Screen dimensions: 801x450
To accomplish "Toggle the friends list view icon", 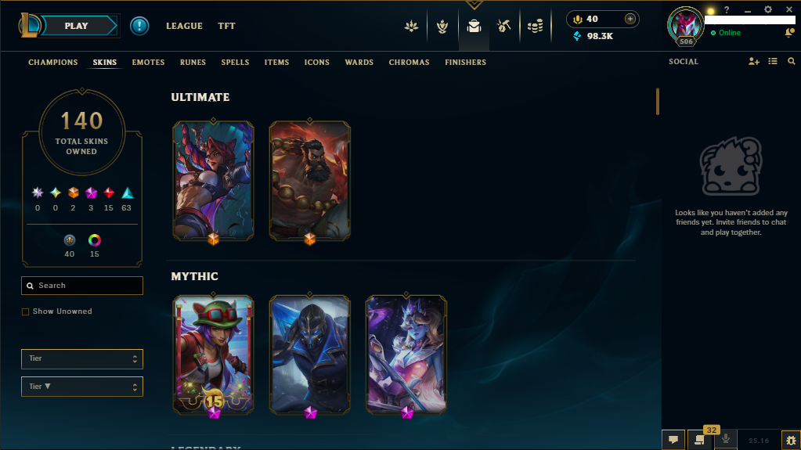I will tap(772, 61).
